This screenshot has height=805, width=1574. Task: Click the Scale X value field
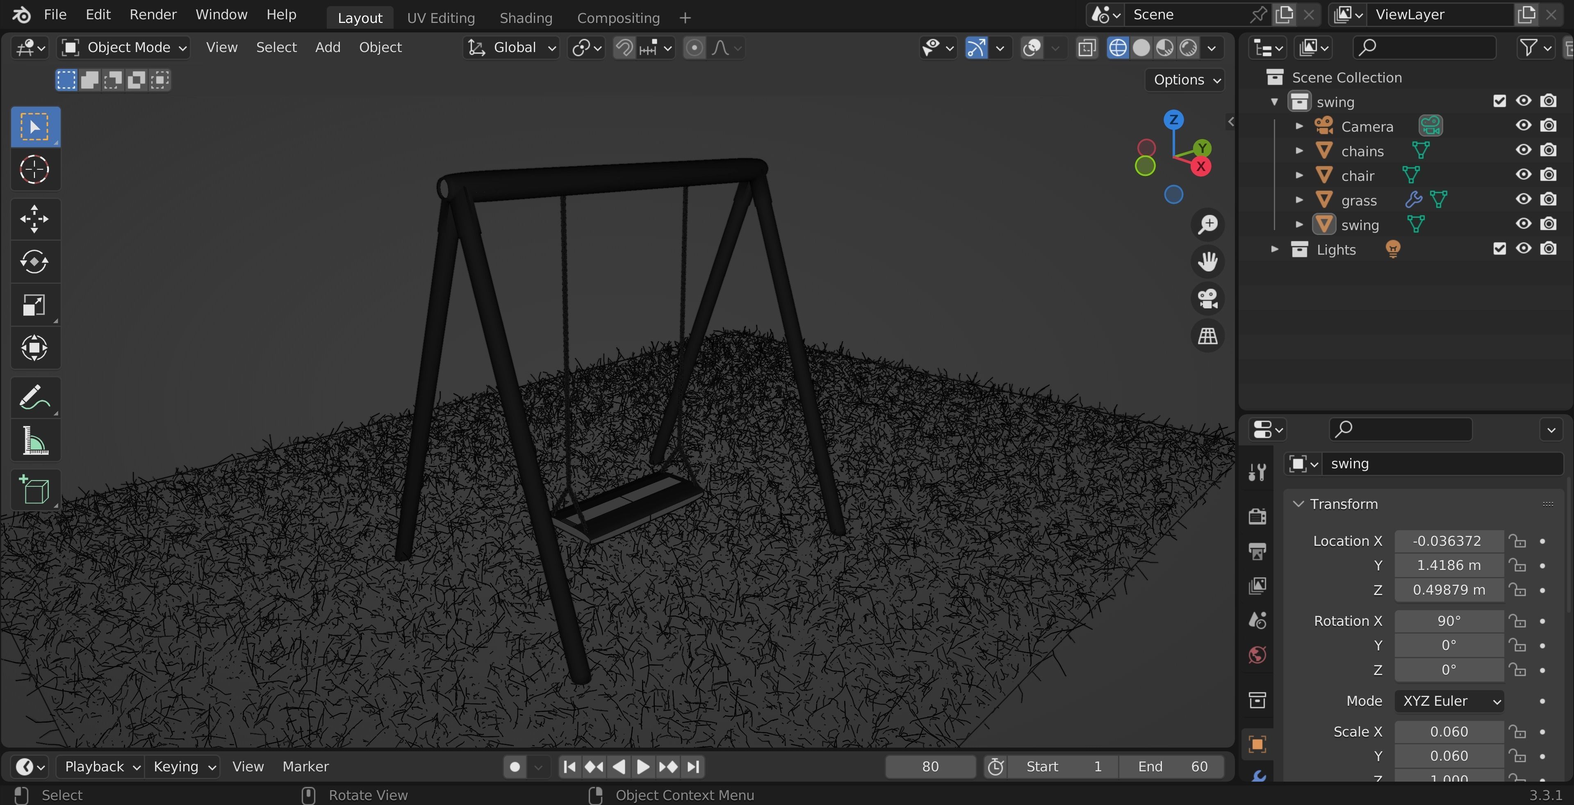coord(1449,732)
